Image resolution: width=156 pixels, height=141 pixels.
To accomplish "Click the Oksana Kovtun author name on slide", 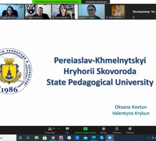I will pos(131,107).
